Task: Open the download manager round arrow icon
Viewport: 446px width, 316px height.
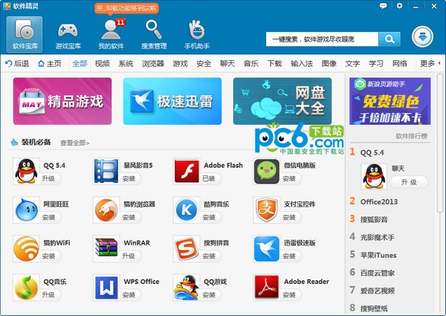Action: [422, 36]
